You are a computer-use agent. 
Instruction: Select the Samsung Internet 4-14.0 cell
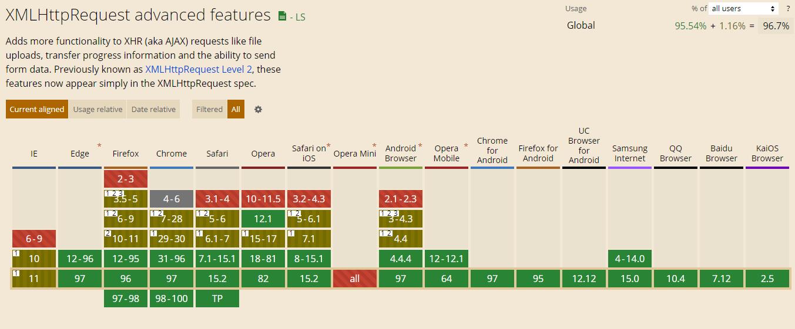coord(630,259)
